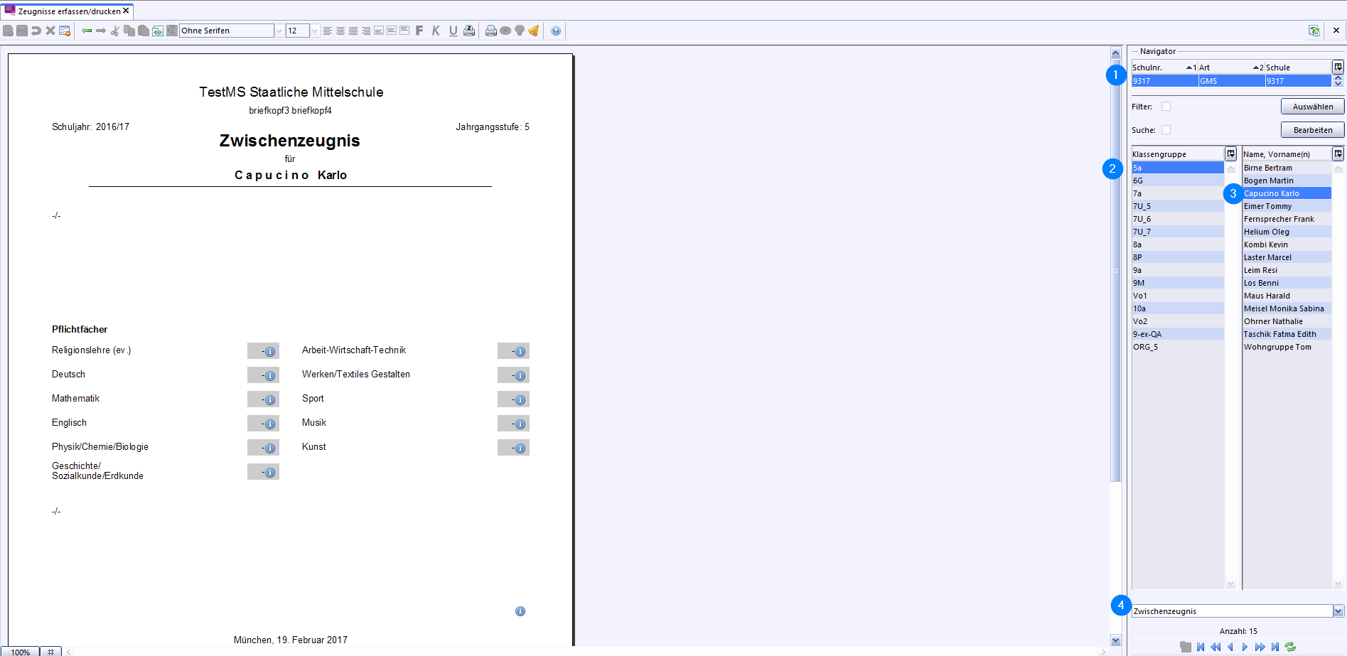Click info icon beside Mathematik grade
The height and width of the screenshot is (656, 1347).
270,400
